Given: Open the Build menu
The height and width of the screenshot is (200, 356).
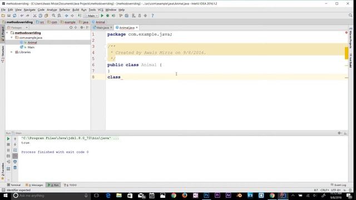Looking at the screenshot, I should pyautogui.click(x=76, y=10).
